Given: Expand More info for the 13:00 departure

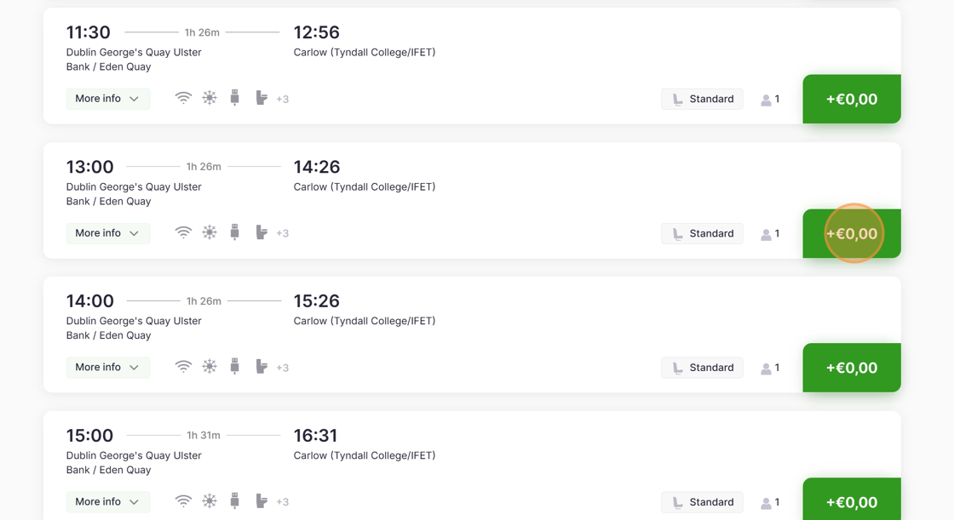Looking at the screenshot, I should [x=107, y=233].
